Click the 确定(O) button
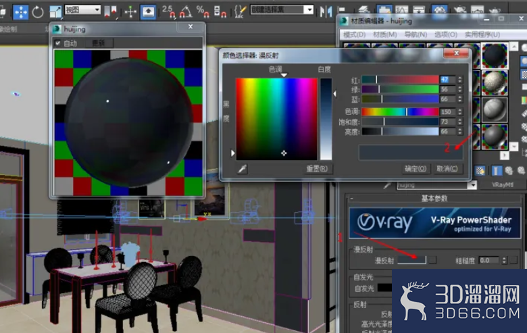 [416, 169]
